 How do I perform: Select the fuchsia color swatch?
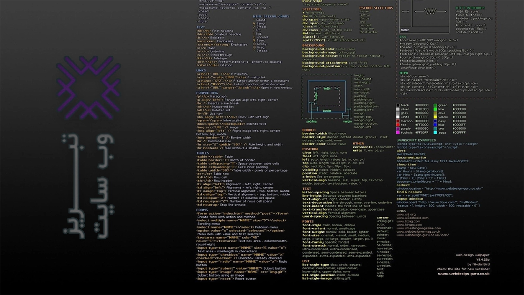click(398, 133)
